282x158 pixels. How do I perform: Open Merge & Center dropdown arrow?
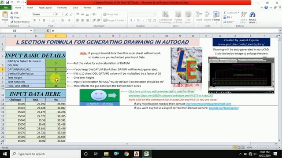pos(126,20)
